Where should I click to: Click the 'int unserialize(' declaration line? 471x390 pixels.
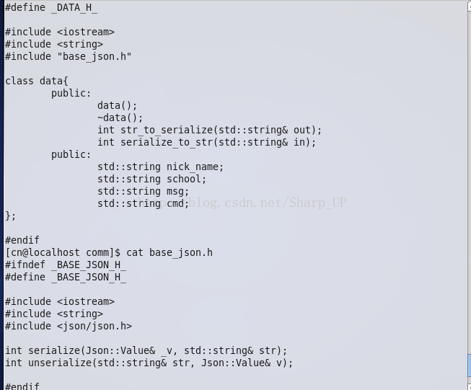pyautogui.click(x=149, y=363)
